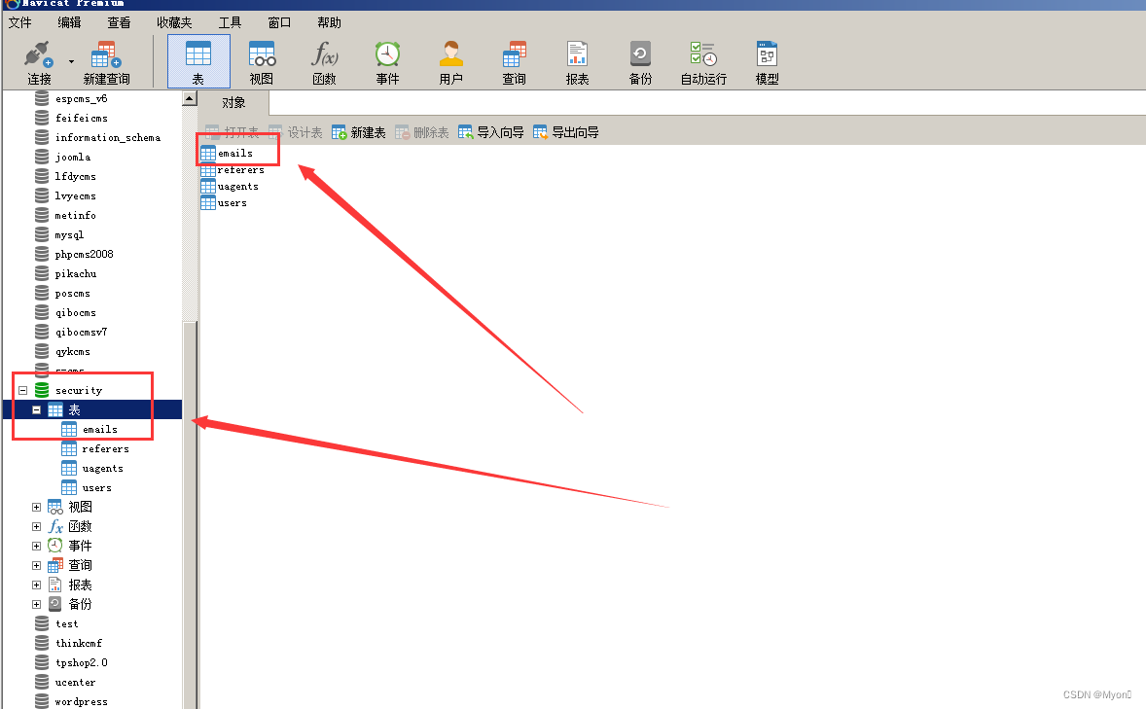
Task: Click the 设计表 design table button
Action: [296, 132]
